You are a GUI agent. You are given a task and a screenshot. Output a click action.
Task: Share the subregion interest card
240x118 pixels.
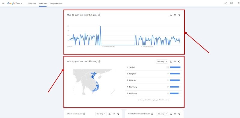pos(179,62)
